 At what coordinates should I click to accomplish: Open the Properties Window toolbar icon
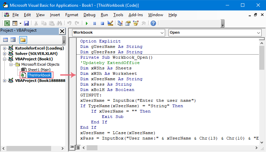coord(128,23)
